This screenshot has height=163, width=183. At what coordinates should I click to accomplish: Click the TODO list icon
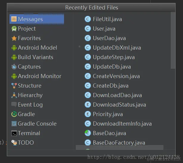pyautogui.click(x=14, y=143)
